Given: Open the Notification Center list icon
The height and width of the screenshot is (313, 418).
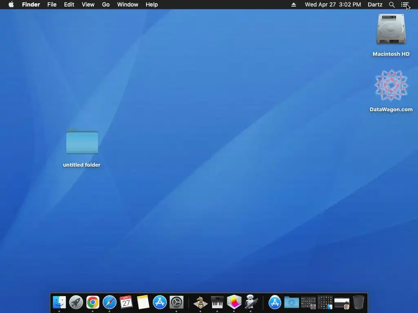Looking at the screenshot, I should (x=405, y=4).
